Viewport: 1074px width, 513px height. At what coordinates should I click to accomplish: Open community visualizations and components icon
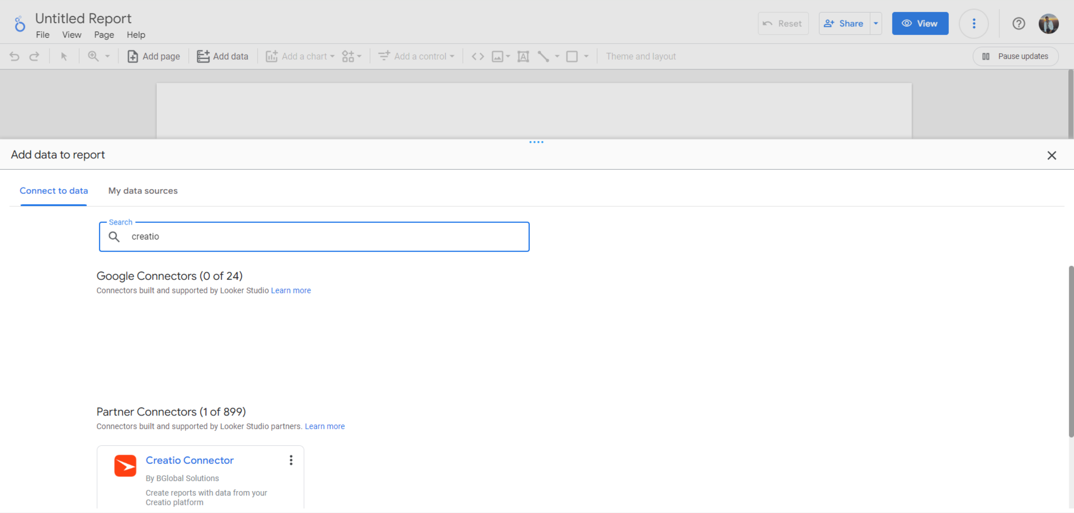(x=352, y=56)
